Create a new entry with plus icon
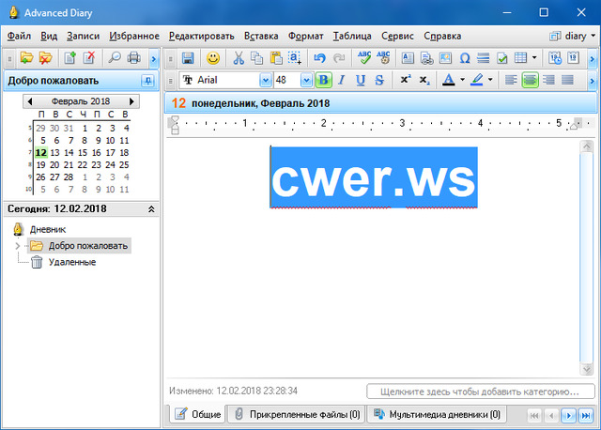The height and width of the screenshot is (430, 601). 70,58
